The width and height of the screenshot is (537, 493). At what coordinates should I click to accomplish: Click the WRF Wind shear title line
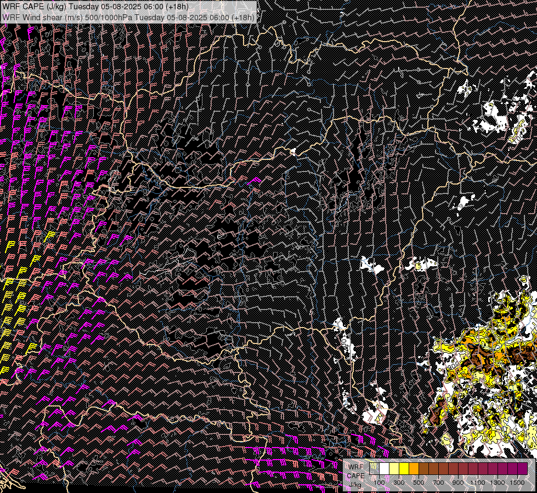(x=128, y=17)
